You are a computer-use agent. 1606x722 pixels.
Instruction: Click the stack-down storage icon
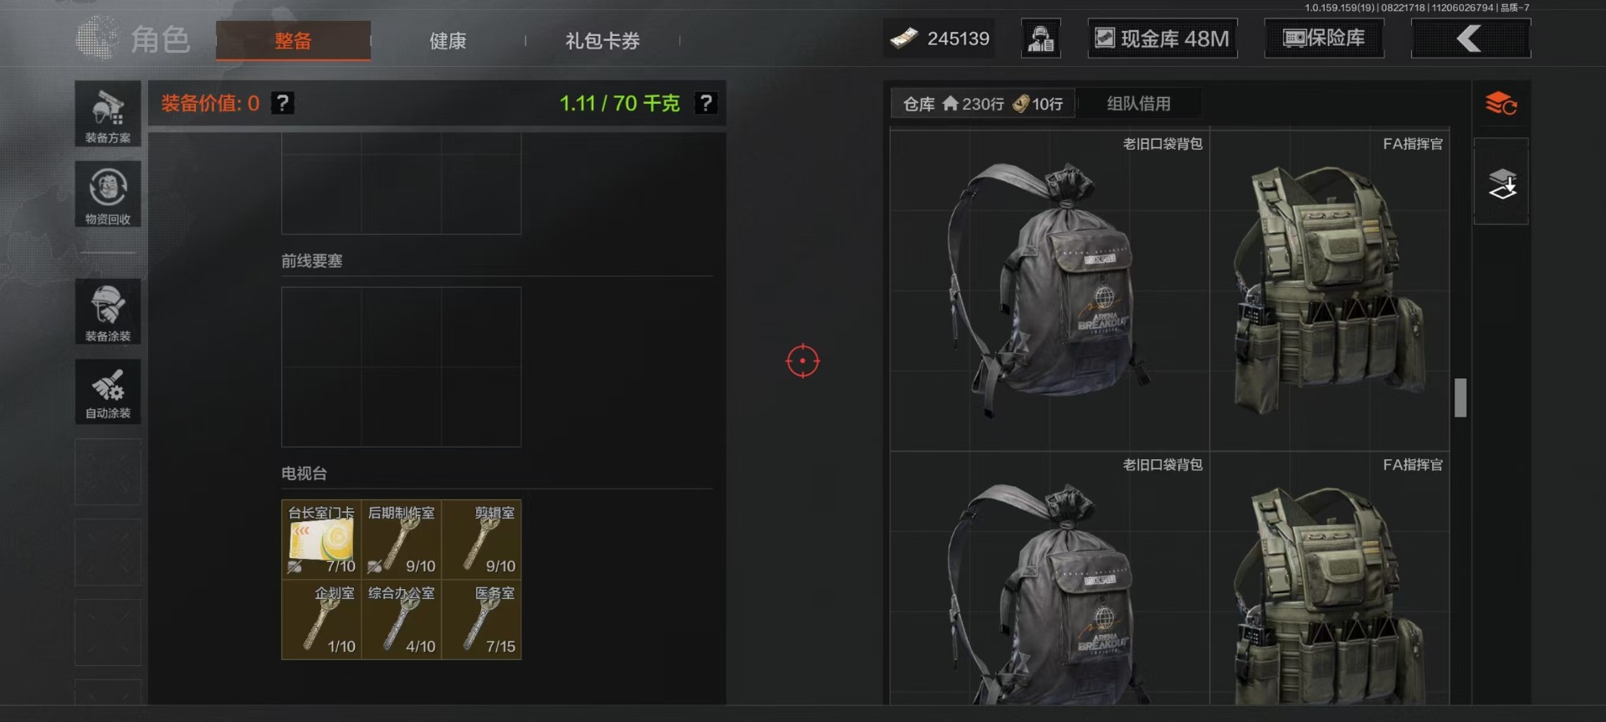(1501, 182)
